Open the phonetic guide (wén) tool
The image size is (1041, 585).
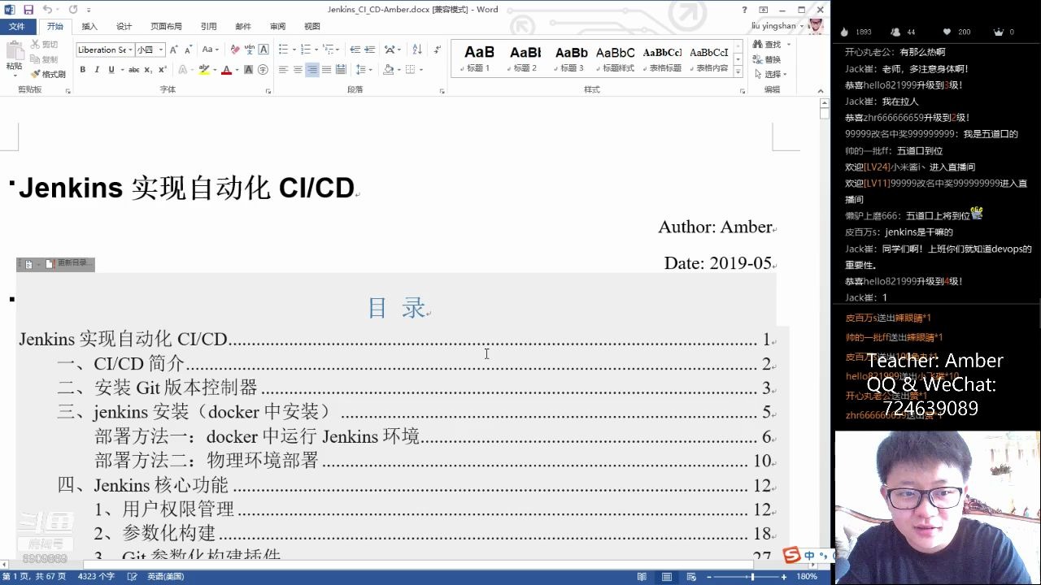pyautogui.click(x=250, y=50)
